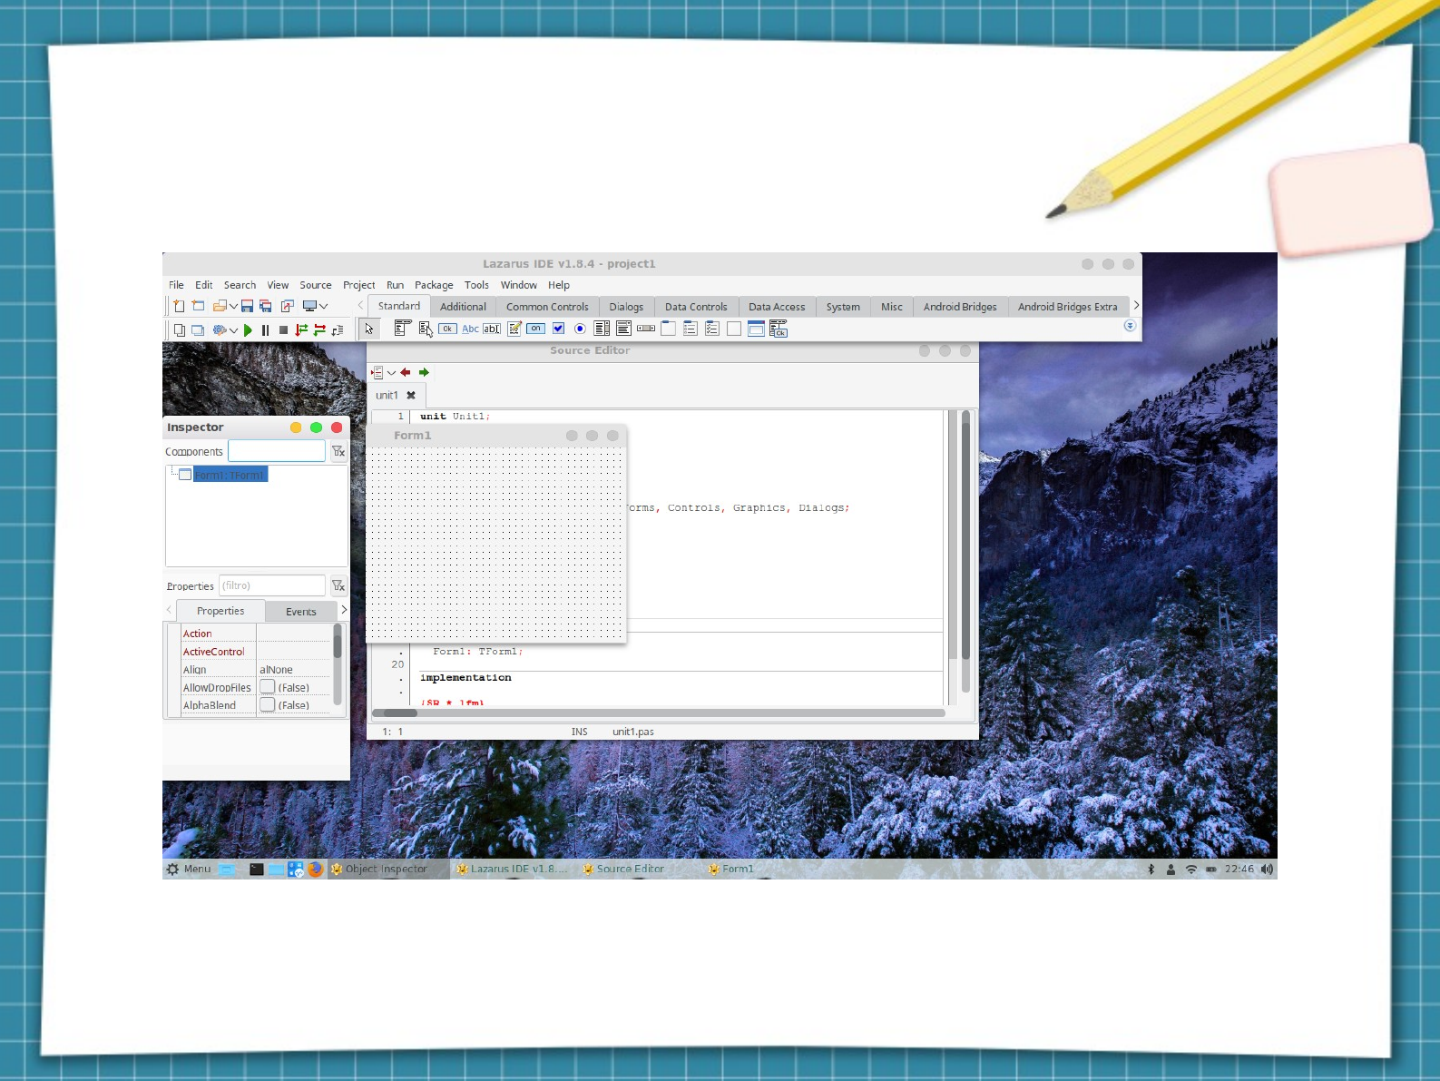Click the Stop debugging square icon
1440x1081 pixels.
point(283,330)
